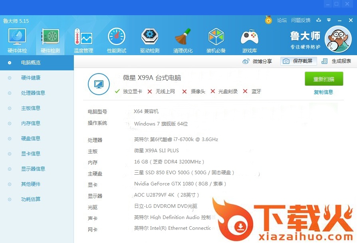
Task: Click the processor value 英特尔 第6代酷睿 i7-6700k
Action: (176, 139)
